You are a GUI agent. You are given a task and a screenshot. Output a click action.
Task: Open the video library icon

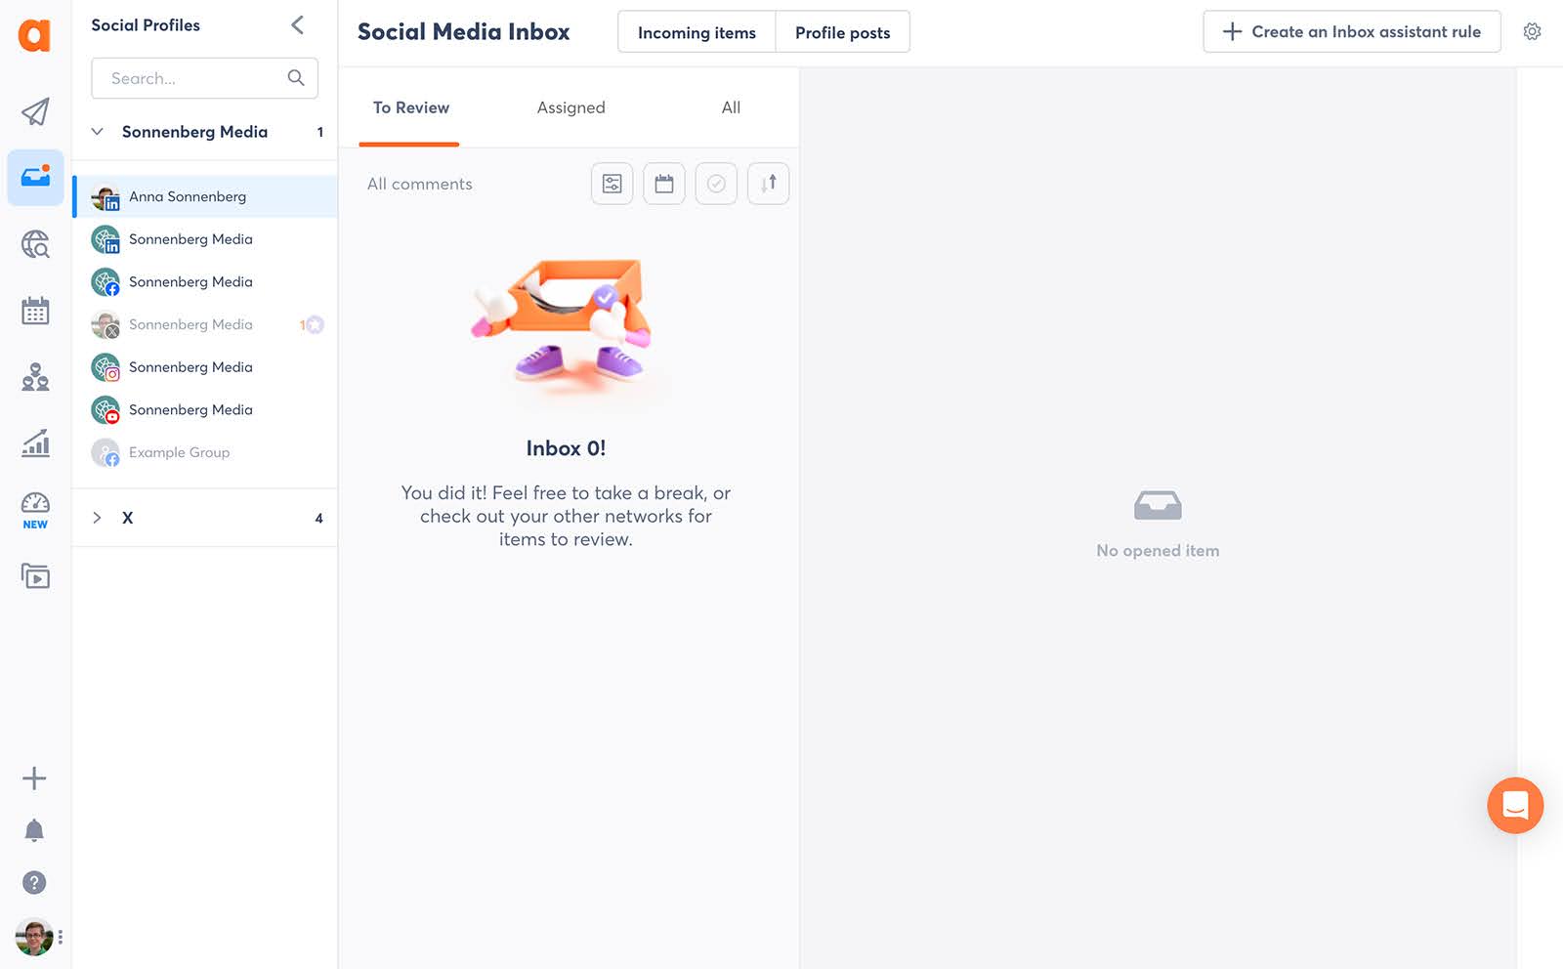click(35, 576)
